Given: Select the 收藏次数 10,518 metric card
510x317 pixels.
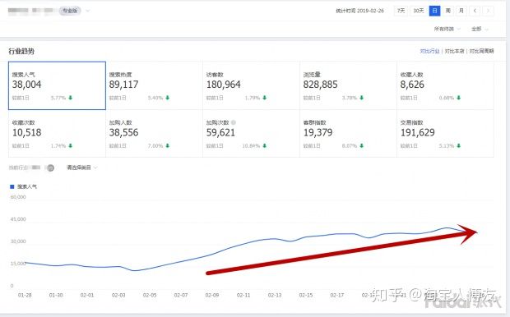Looking at the screenshot, I should (57, 134).
